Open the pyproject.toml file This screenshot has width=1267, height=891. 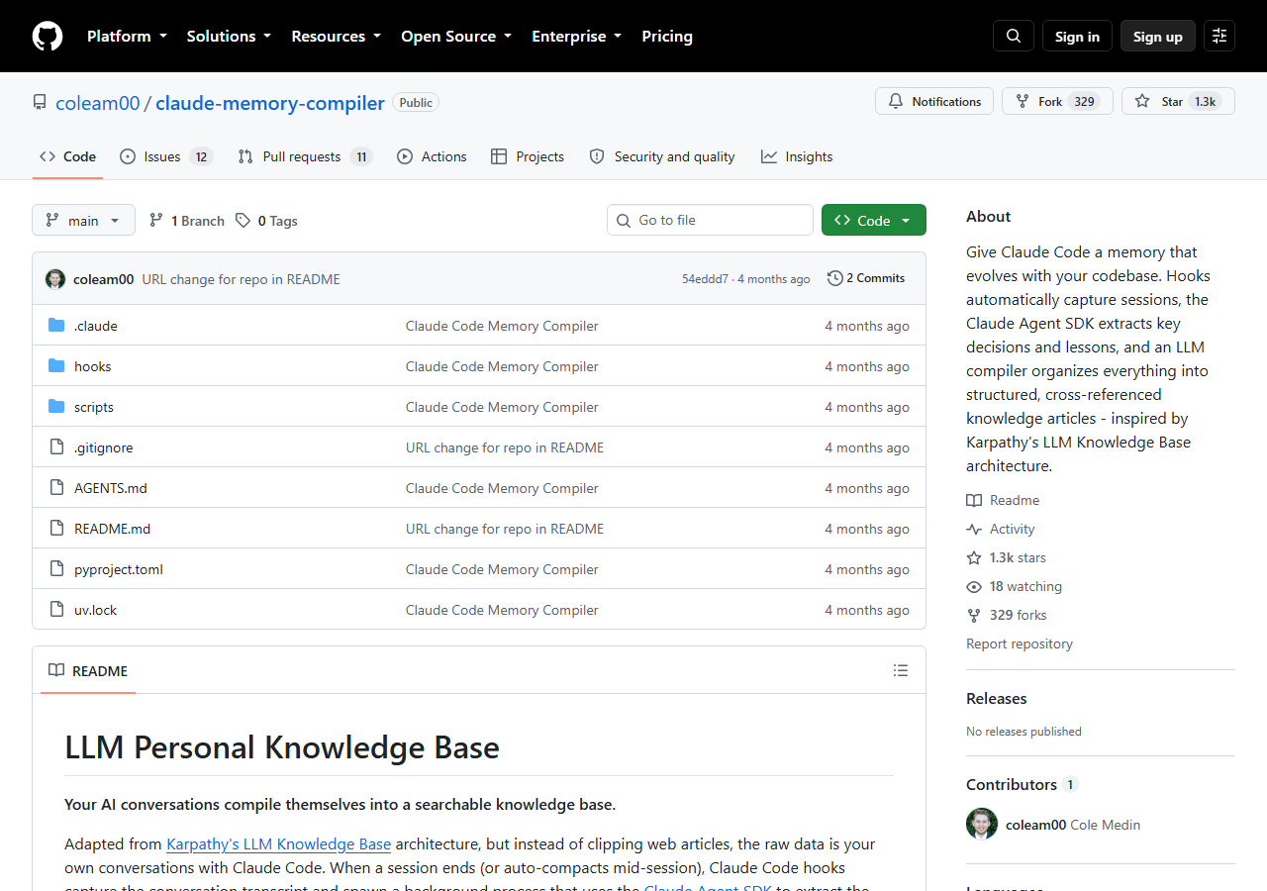click(119, 569)
